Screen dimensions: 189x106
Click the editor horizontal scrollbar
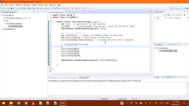pyautogui.click(x=101, y=74)
